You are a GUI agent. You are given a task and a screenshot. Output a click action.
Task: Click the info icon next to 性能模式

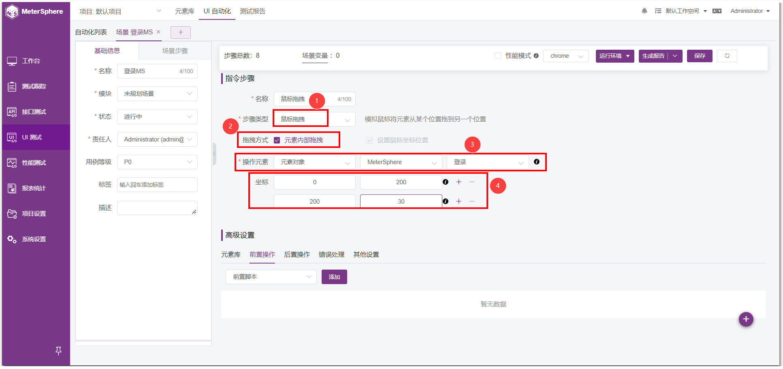tap(536, 56)
